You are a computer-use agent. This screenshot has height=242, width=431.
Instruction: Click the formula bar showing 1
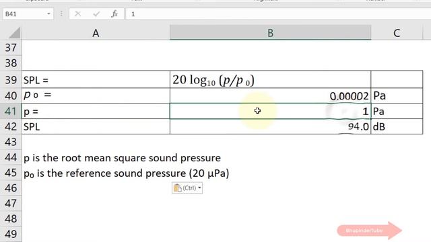(278, 13)
